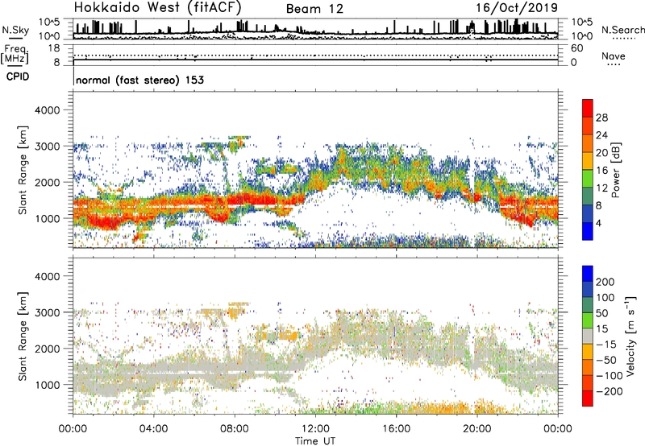Select the "N.Search" legend label

(622, 30)
